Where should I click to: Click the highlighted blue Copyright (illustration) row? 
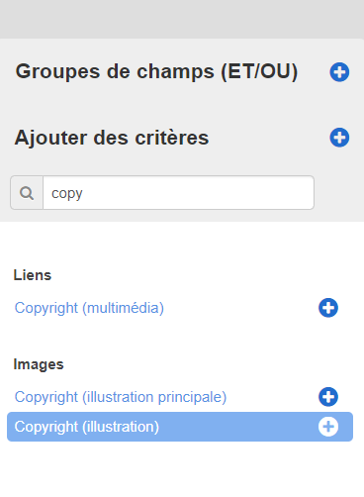[x=180, y=427]
